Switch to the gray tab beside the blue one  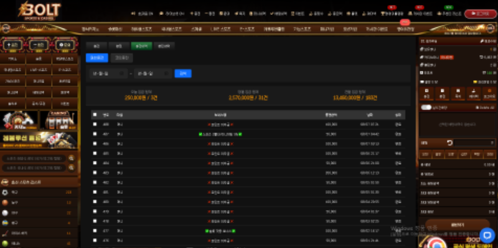click(x=121, y=58)
